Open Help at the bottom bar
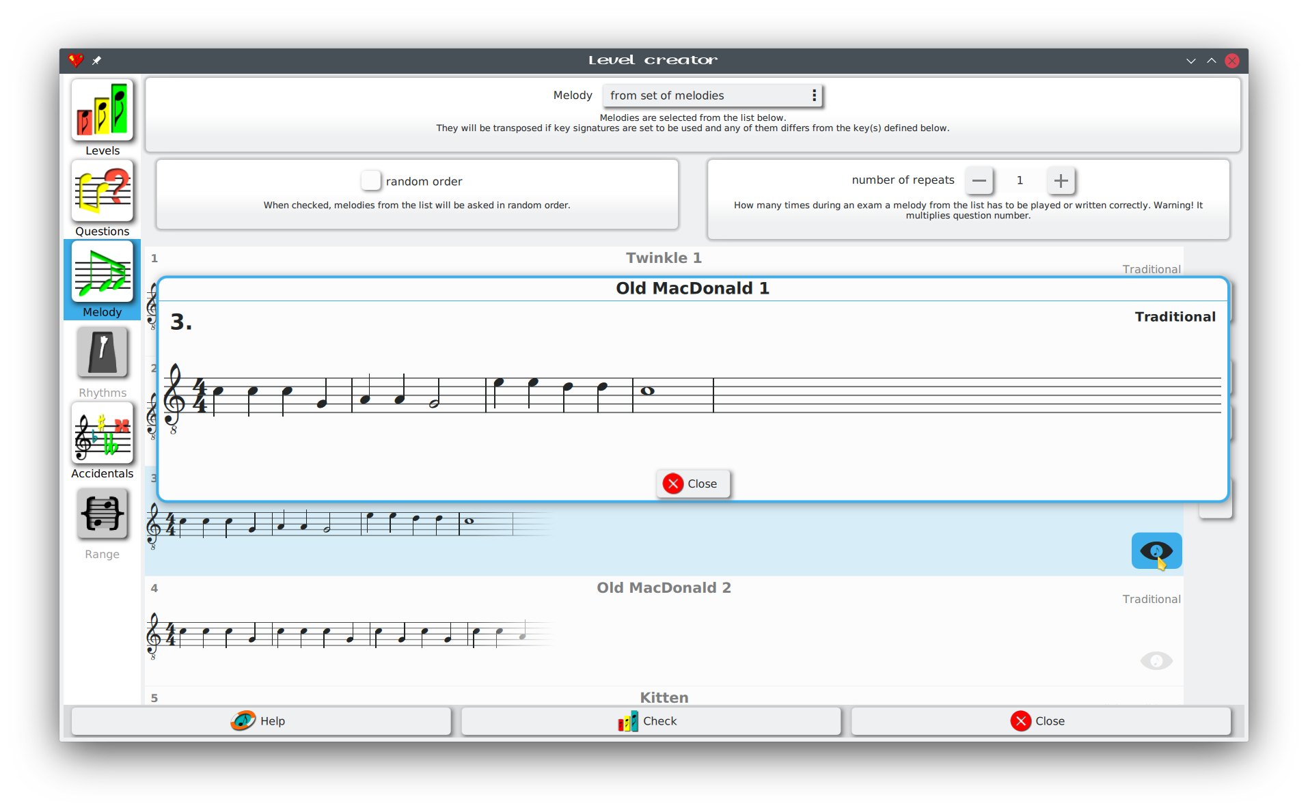Image resolution: width=1308 pixels, height=812 pixels. click(261, 720)
